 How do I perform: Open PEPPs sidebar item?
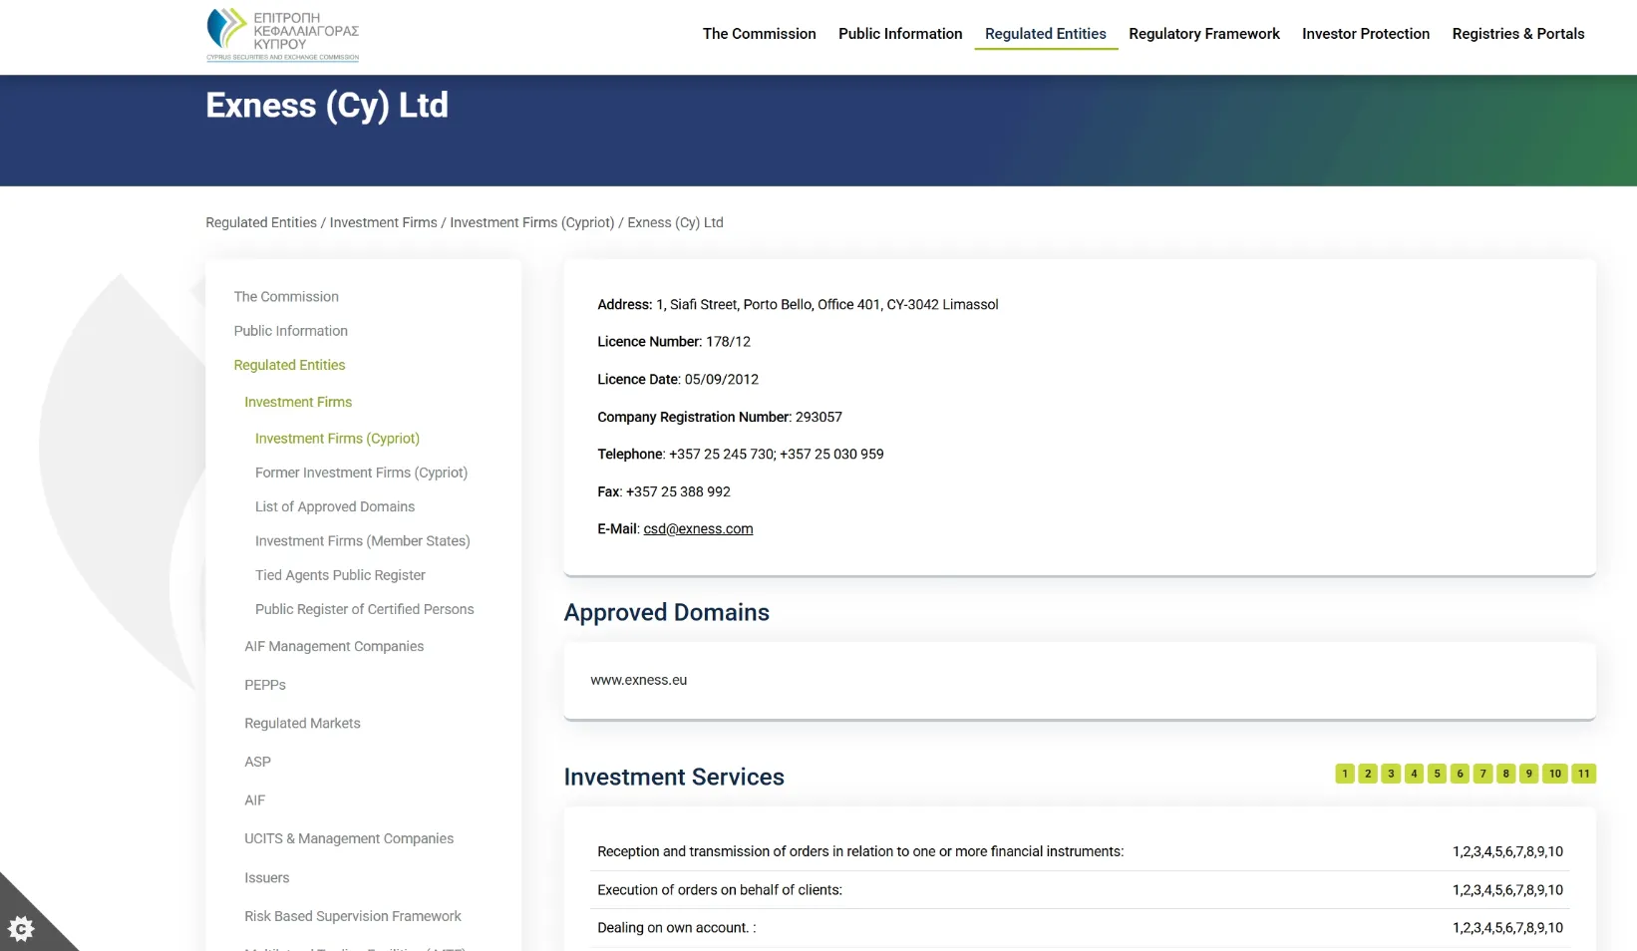coord(265,685)
